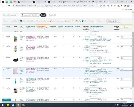Open File Explorer from the taskbar
The width and height of the screenshot is (134, 107).
8,105
